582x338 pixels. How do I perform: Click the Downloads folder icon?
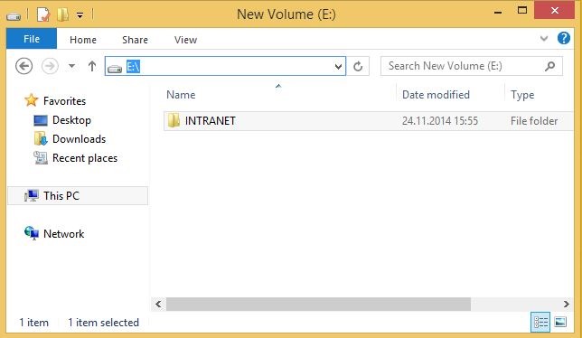tap(41, 139)
